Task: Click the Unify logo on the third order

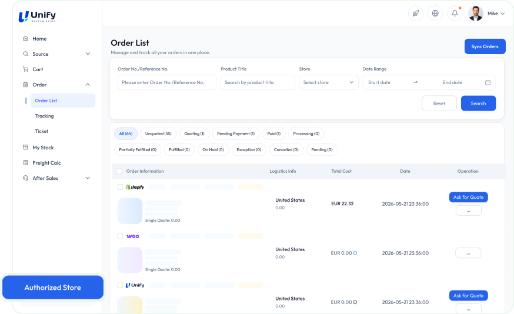Action: point(135,285)
